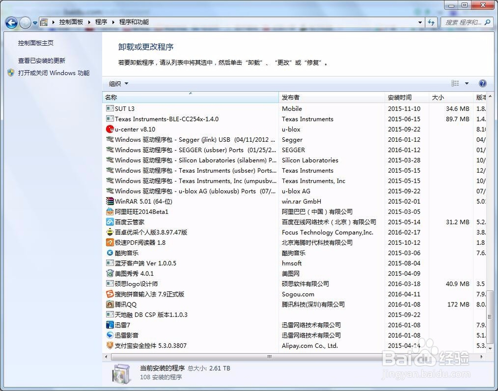Open 查看已安装的更新 link
Viewport: 498px width, 391px height.
pos(42,60)
